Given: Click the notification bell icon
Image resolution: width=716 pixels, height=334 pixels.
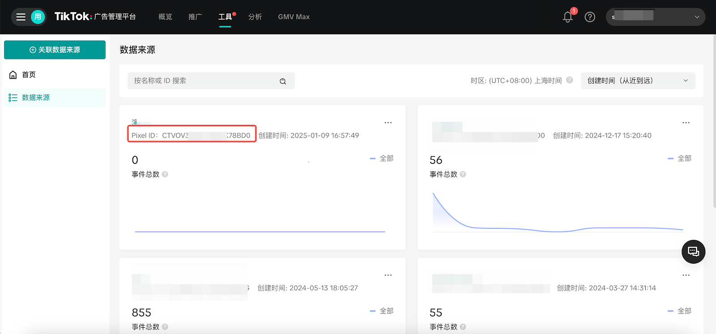Looking at the screenshot, I should coord(567,17).
